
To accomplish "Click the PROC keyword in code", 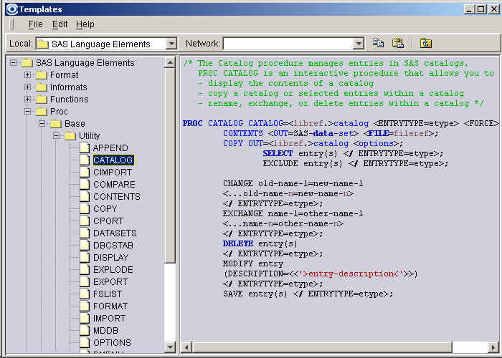I will pyautogui.click(x=193, y=123).
